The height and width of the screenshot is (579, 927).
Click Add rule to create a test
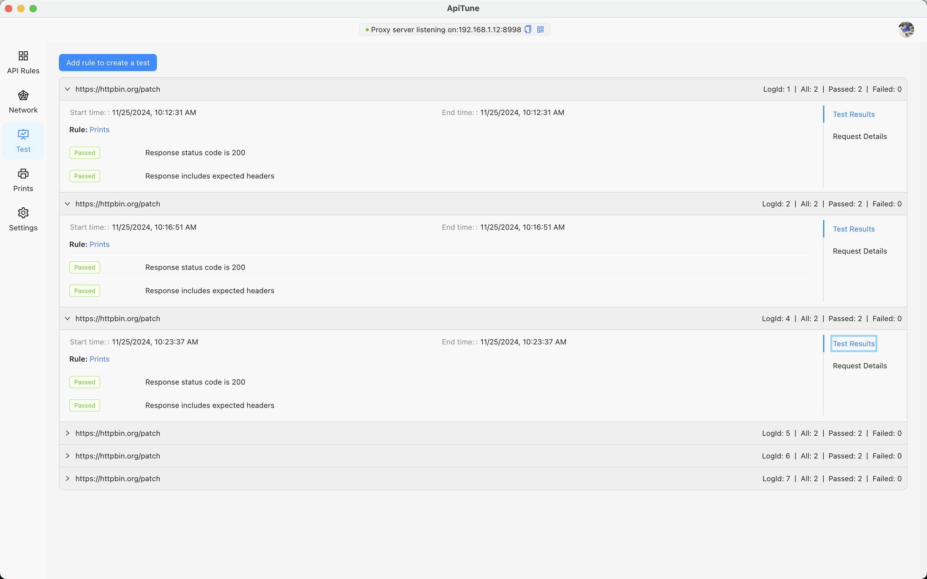point(108,63)
